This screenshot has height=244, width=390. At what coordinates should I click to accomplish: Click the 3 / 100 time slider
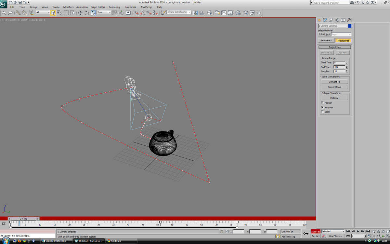click(x=23, y=219)
